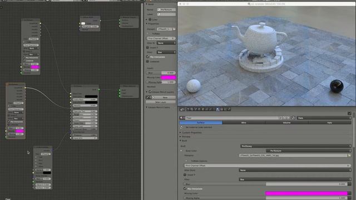Switch to the Wire tab
Image resolution: width=356 pixels, height=200 pixels.
point(244,123)
